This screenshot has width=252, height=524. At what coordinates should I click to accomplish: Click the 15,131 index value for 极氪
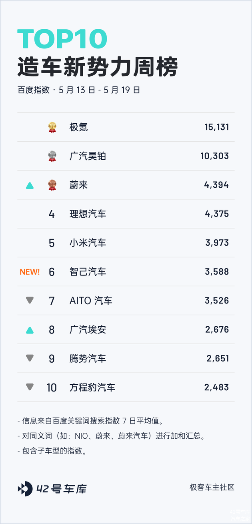[x=216, y=127]
